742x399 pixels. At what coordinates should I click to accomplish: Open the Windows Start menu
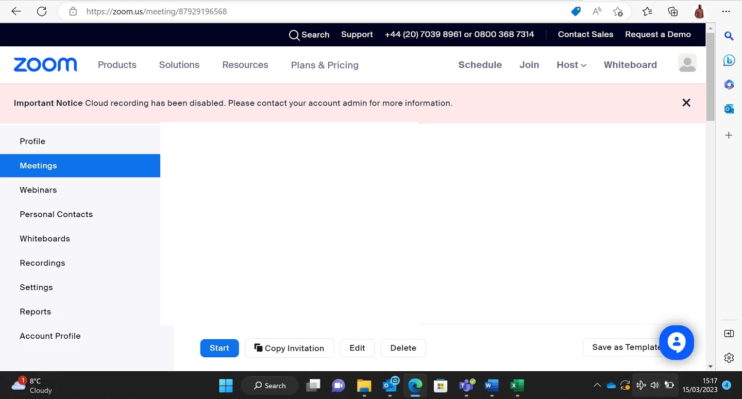coord(226,386)
